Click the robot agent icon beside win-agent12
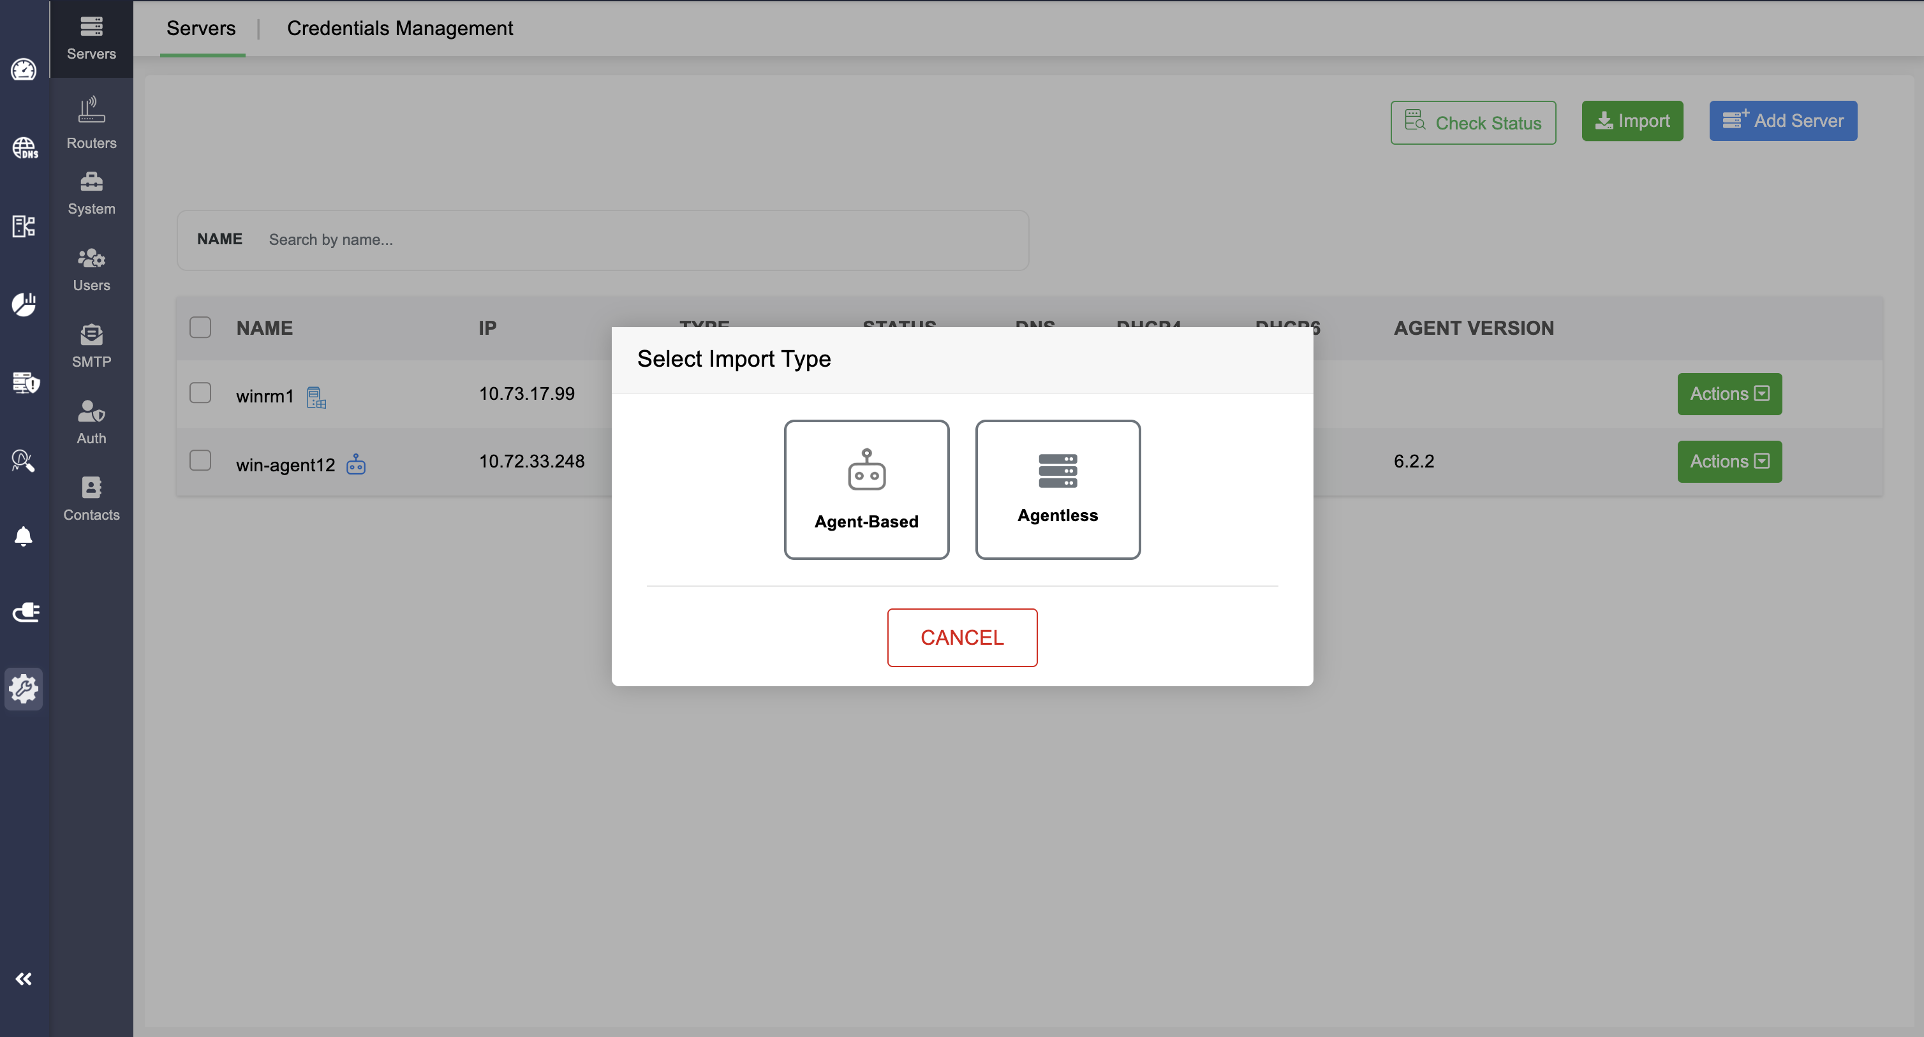Image resolution: width=1924 pixels, height=1037 pixels. pyautogui.click(x=356, y=464)
